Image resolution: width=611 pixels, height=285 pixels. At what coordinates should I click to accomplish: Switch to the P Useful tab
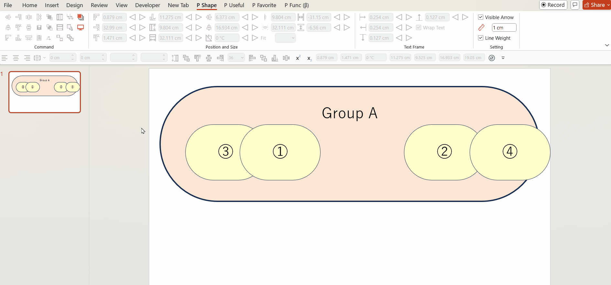tap(234, 5)
